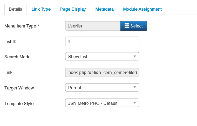Expand the Template Style dropdown arrow

coord(135,103)
